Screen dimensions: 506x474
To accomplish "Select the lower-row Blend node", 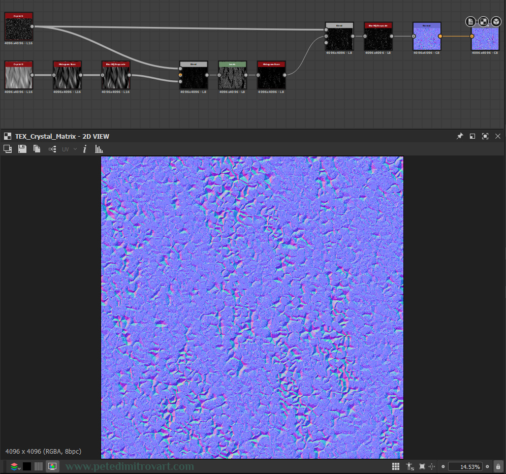I will pos(194,75).
